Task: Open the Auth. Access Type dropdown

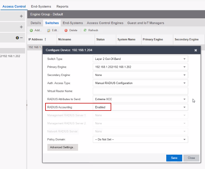Action: 184,83
